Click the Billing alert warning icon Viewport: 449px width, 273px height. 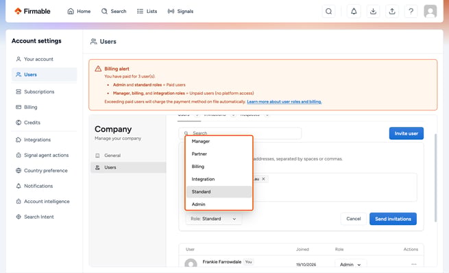point(98,69)
